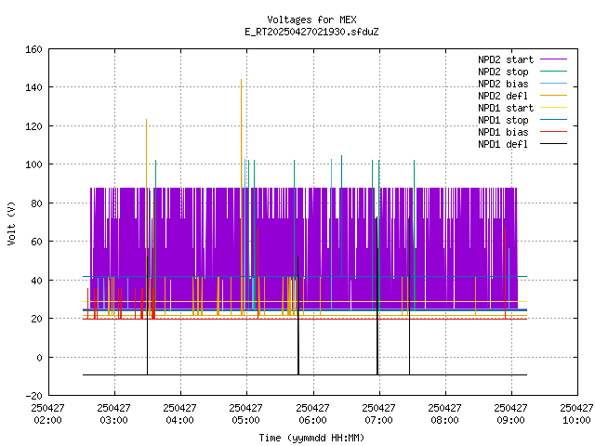Click the 'Time (yymmdd HH:MM)' x-axis label
The height and width of the screenshot is (446, 595).
click(311, 438)
